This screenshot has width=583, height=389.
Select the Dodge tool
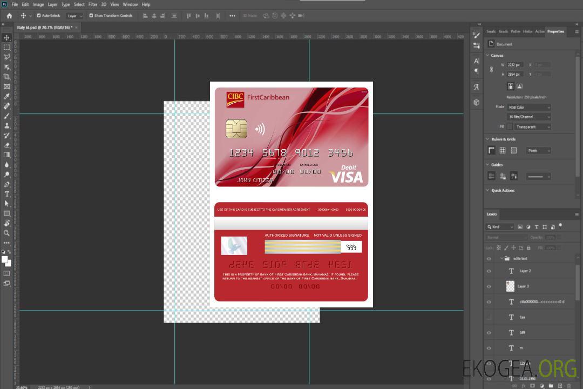(x=6, y=174)
